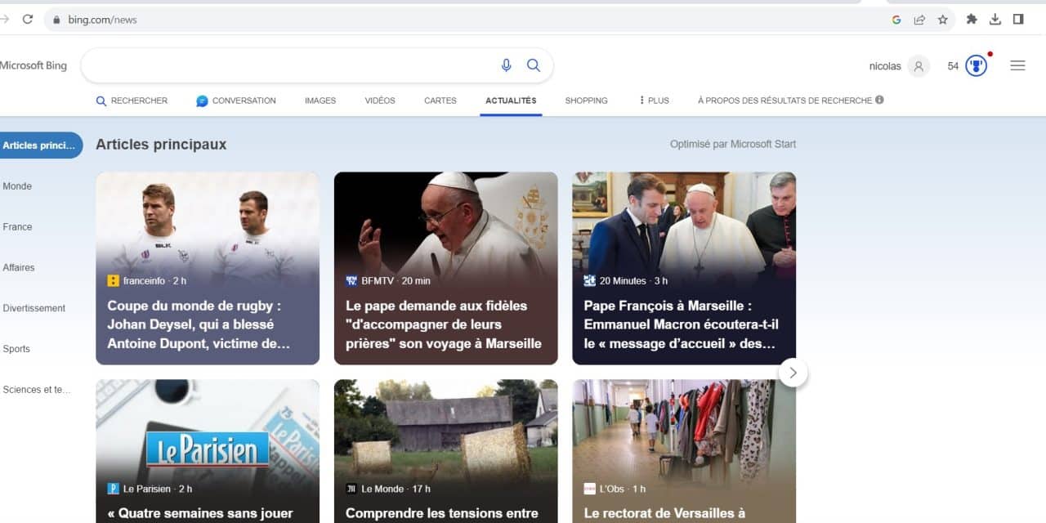
Task: Switch to the Vidéos tab
Action: click(x=380, y=101)
